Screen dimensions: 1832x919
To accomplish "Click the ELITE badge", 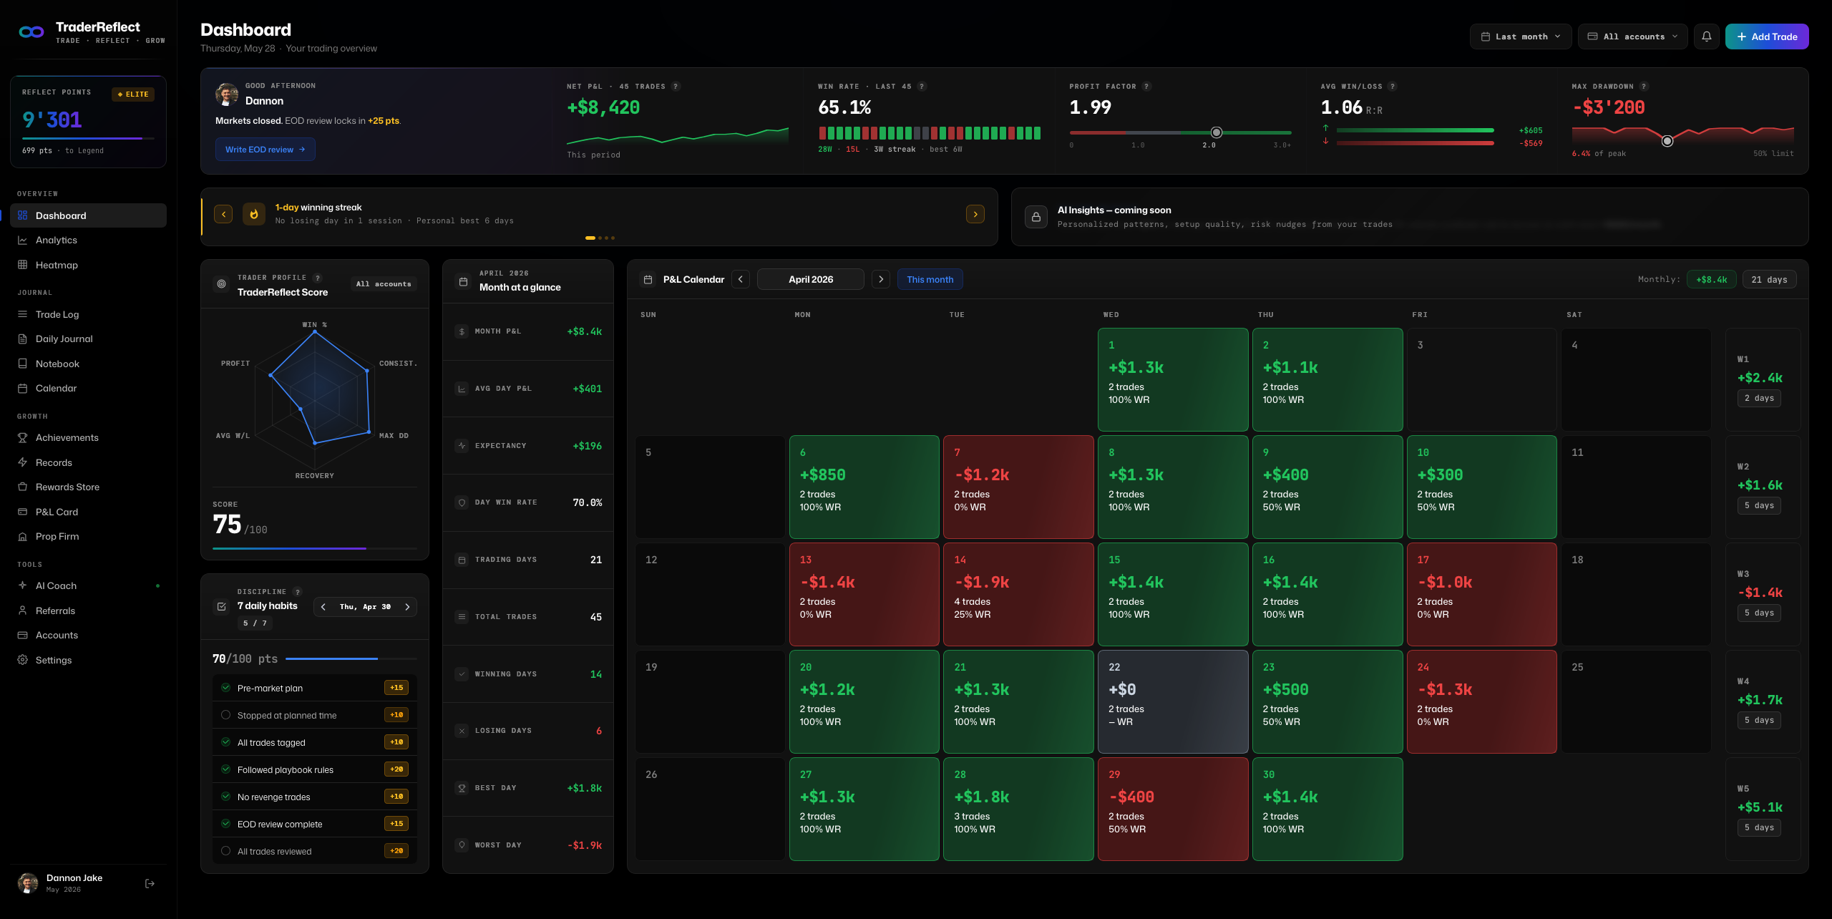I will click(x=133, y=94).
